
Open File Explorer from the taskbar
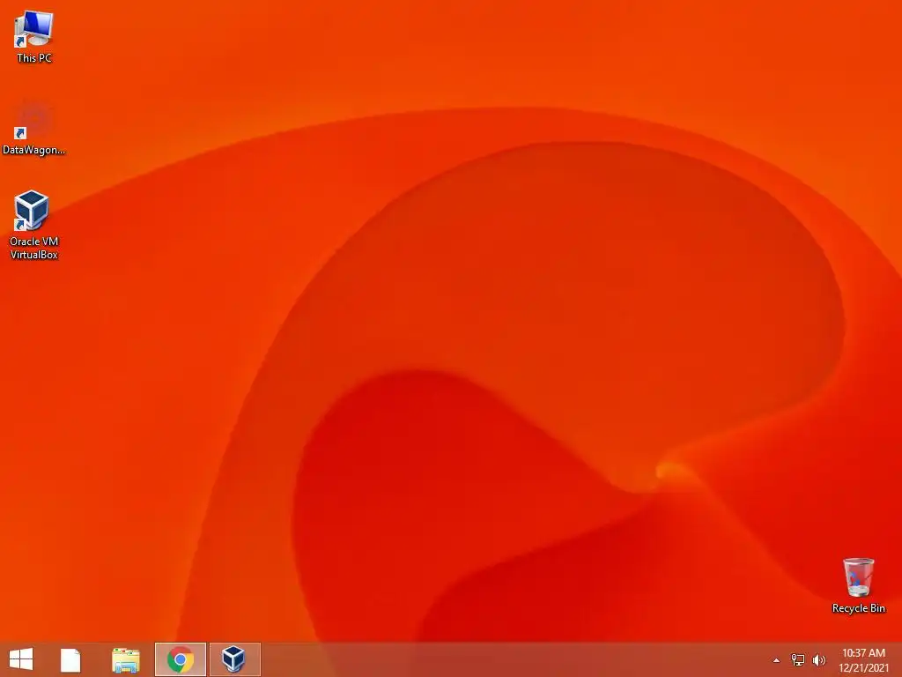click(x=125, y=659)
